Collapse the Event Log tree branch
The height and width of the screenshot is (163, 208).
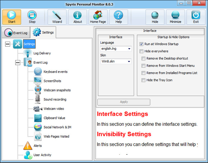click(x=18, y=62)
